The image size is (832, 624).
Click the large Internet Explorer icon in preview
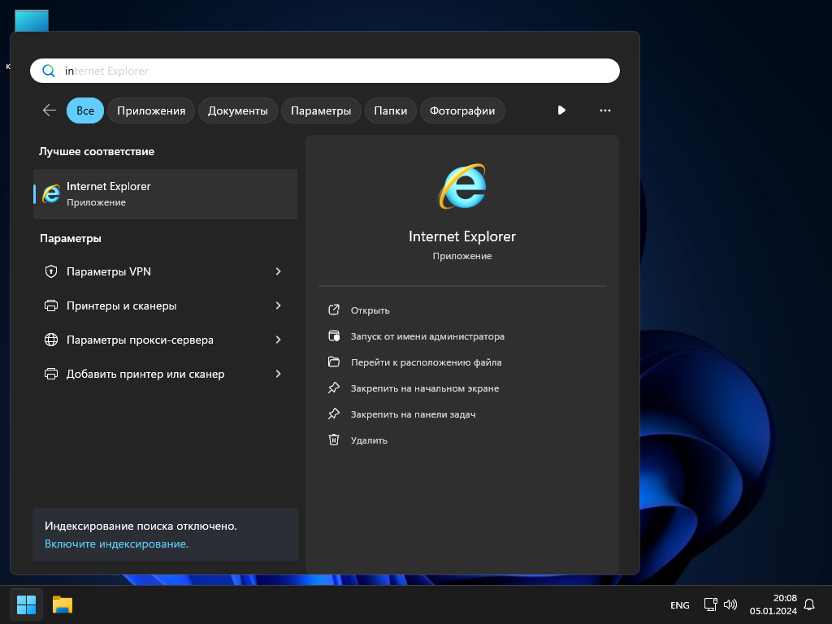(462, 187)
